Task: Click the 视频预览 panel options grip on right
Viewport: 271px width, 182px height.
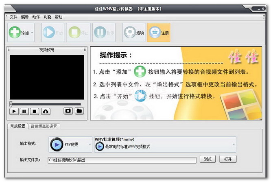Action: tap(85, 50)
